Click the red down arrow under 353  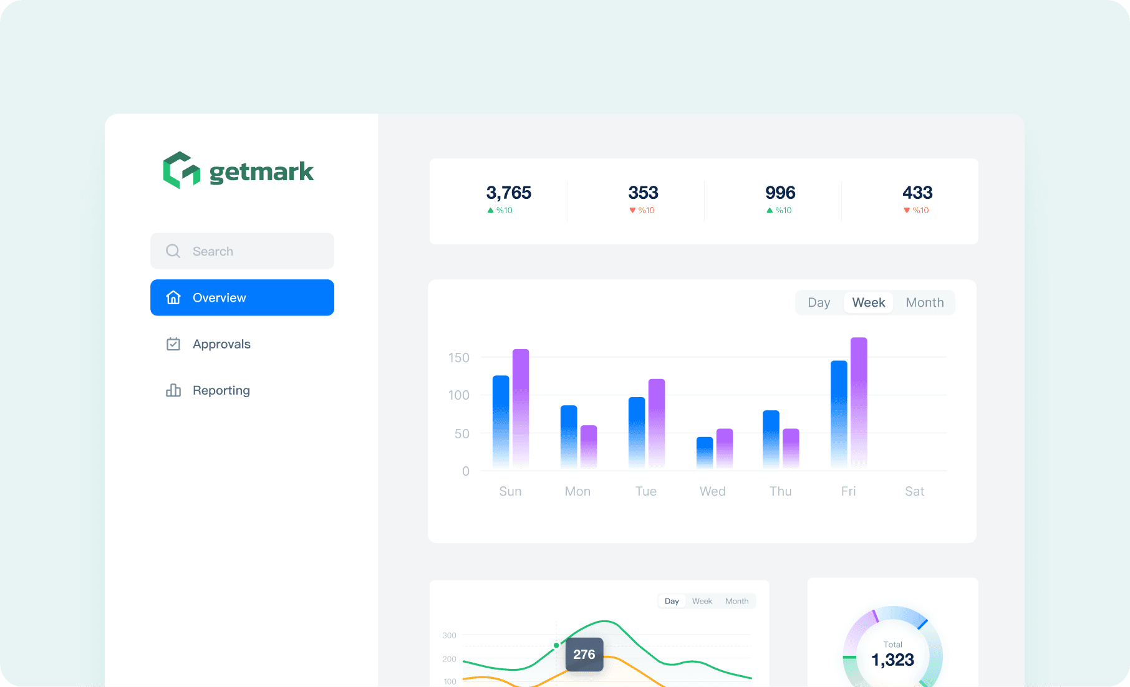point(632,211)
